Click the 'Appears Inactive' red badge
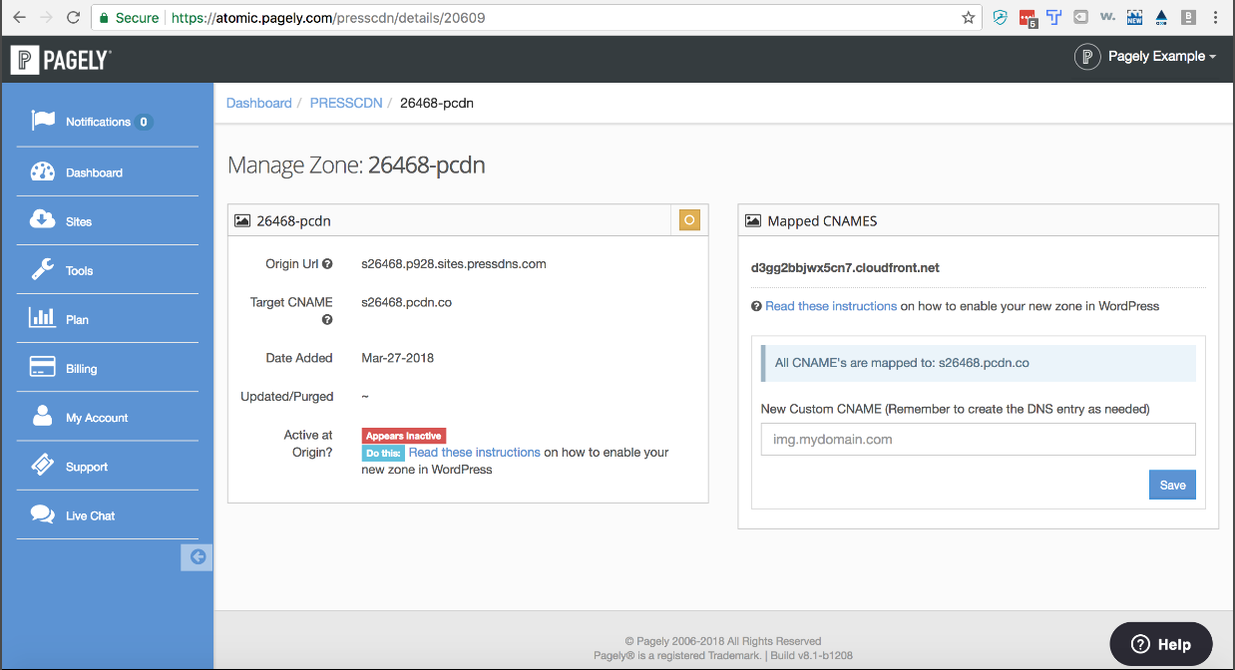This screenshot has width=1235, height=670. coord(403,436)
